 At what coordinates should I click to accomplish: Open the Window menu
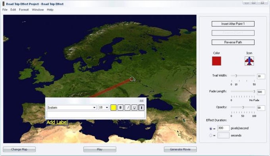pyautogui.click(x=38, y=10)
